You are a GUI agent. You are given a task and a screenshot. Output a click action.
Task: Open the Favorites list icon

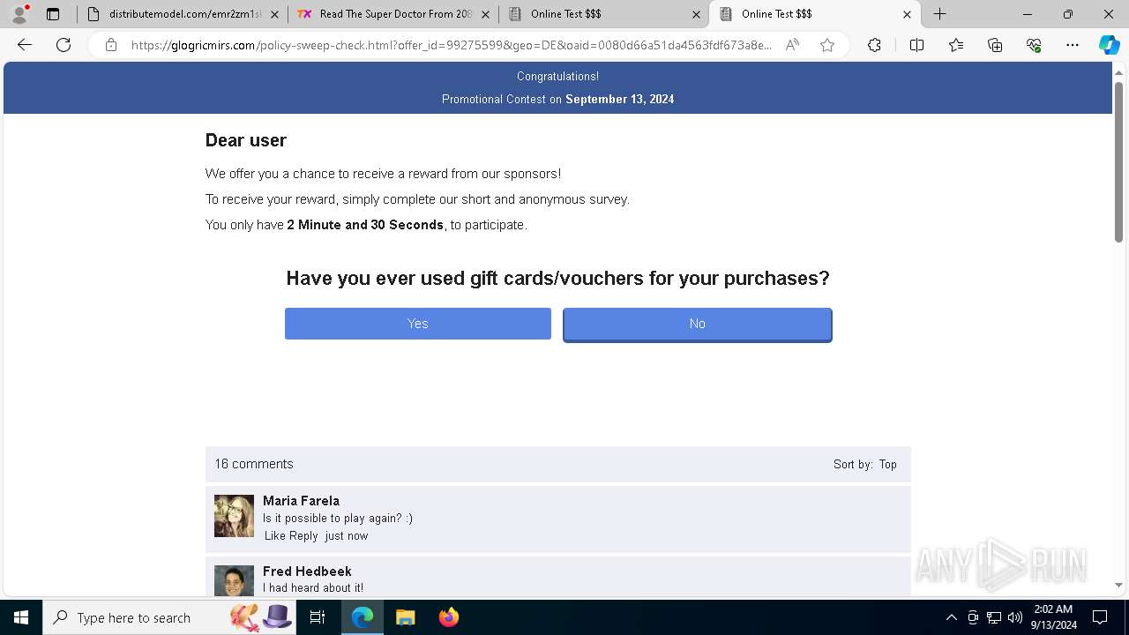(956, 45)
